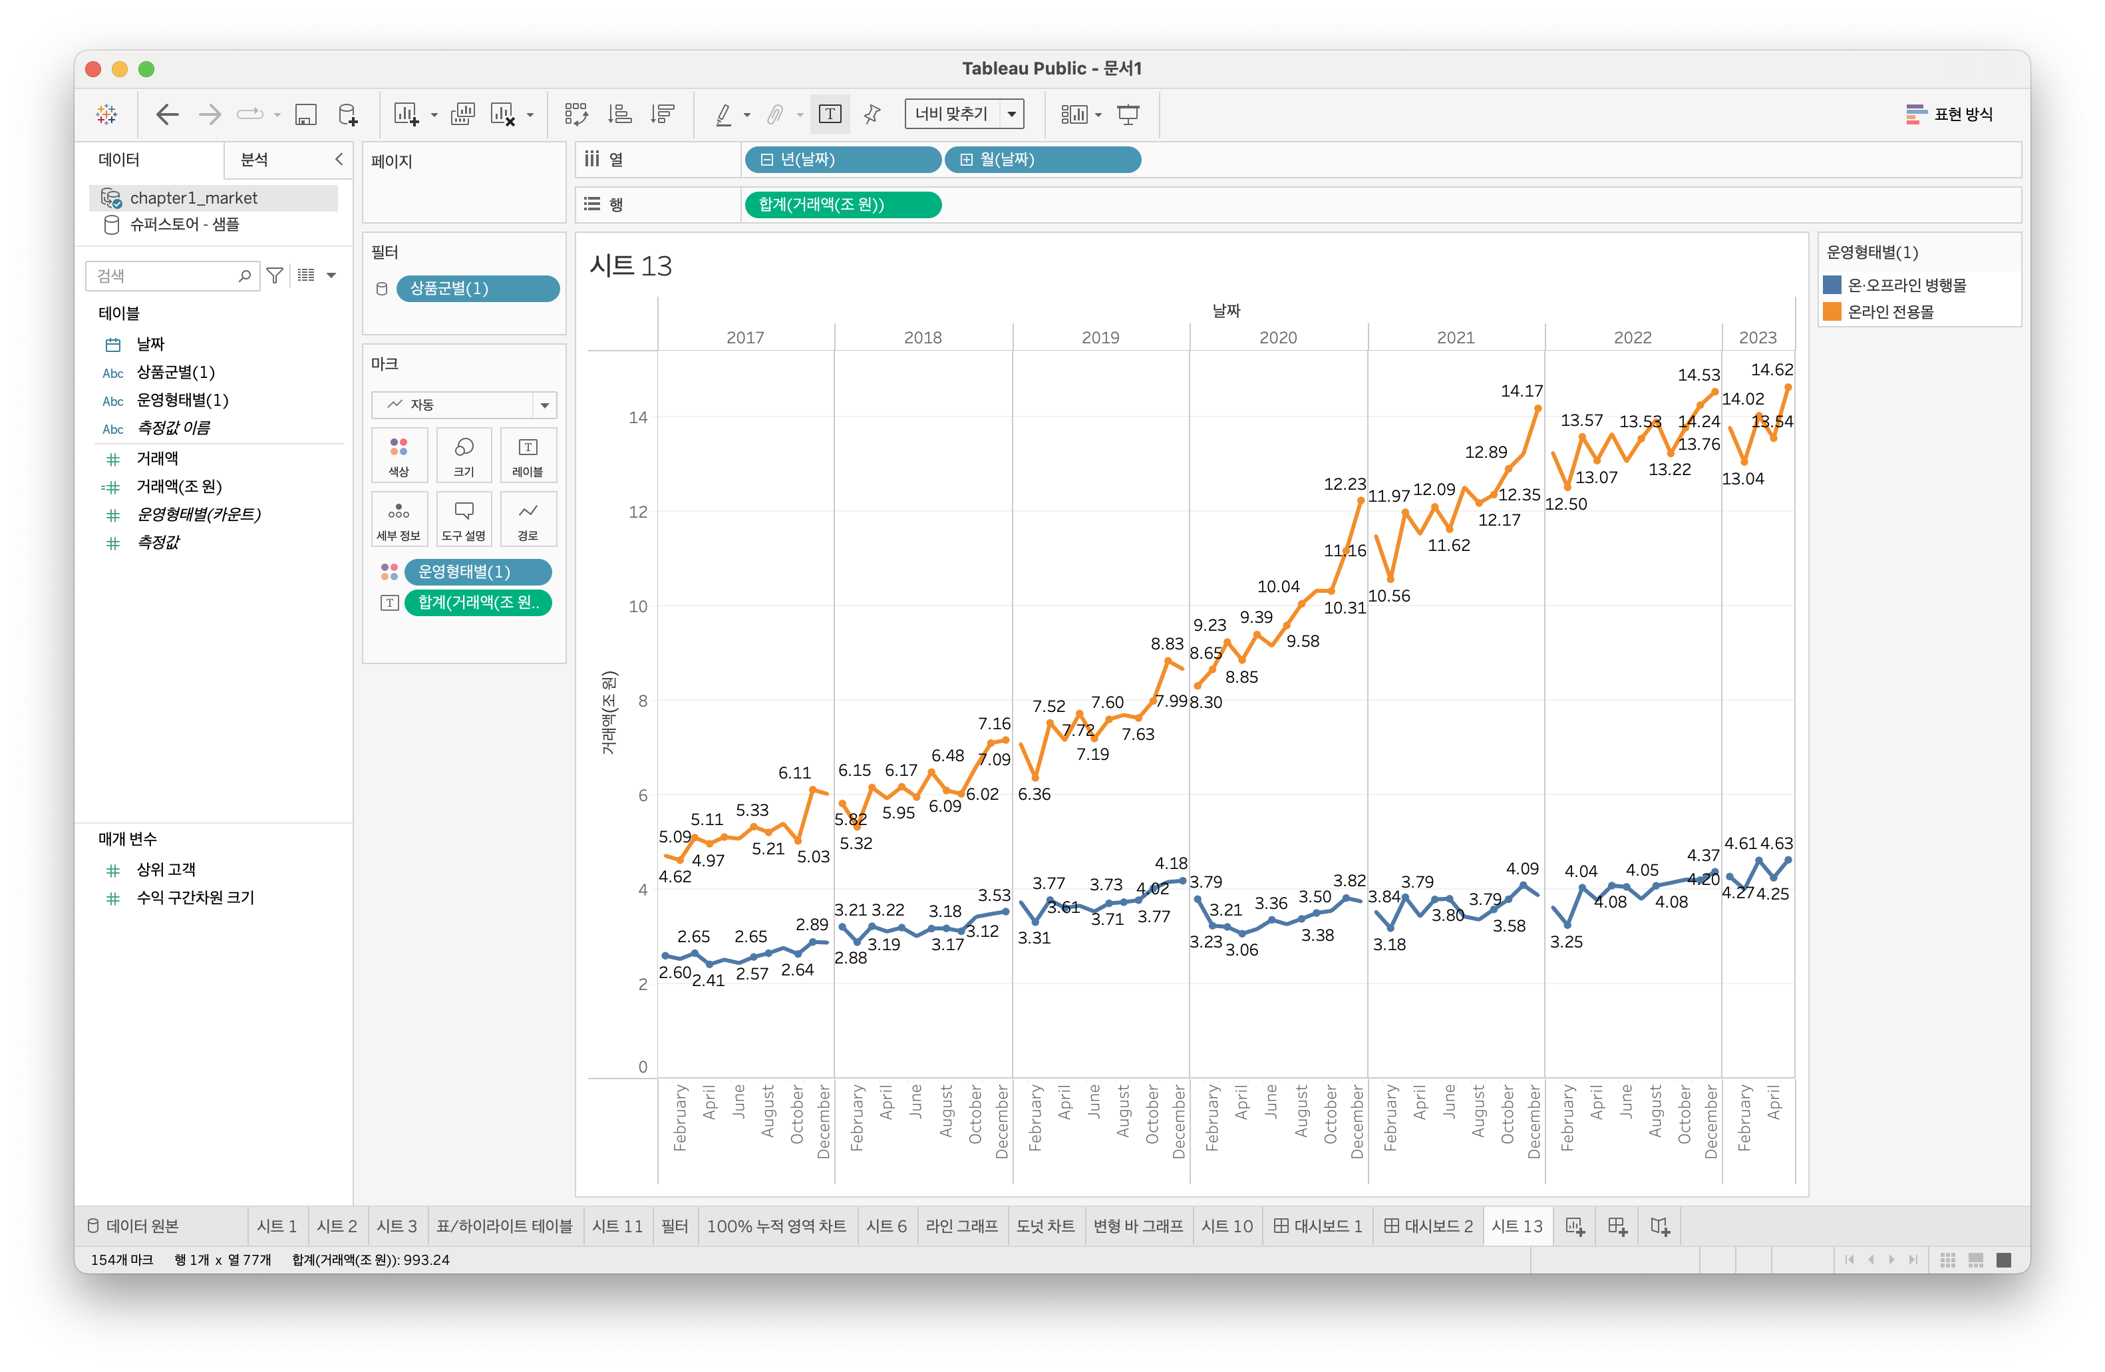Expand the 월(날짜) pill plus sign
2105x1372 pixels.
click(966, 160)
